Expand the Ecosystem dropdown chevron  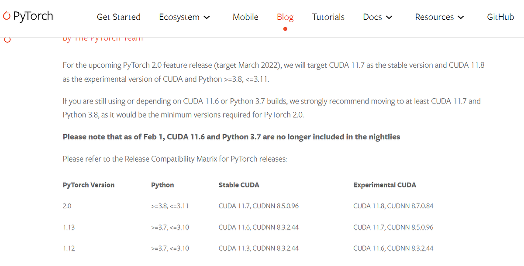click(207, 17)
